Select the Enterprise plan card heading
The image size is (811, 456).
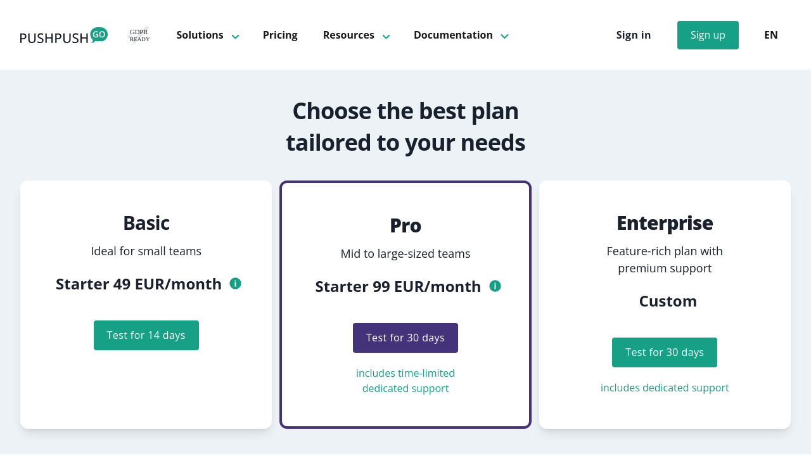coord(665,223)
